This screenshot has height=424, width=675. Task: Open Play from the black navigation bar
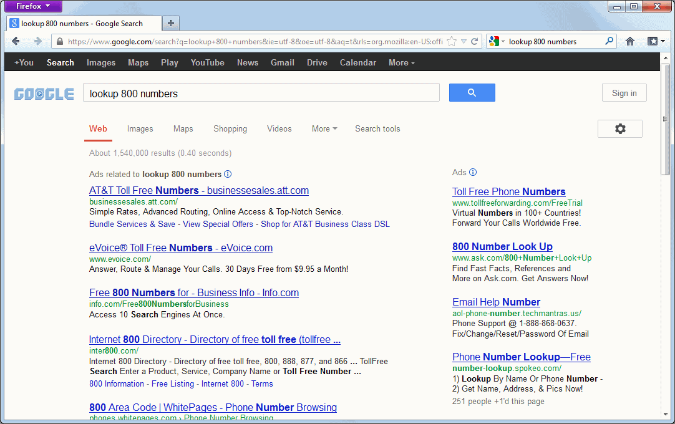click(x=170, y=62)
